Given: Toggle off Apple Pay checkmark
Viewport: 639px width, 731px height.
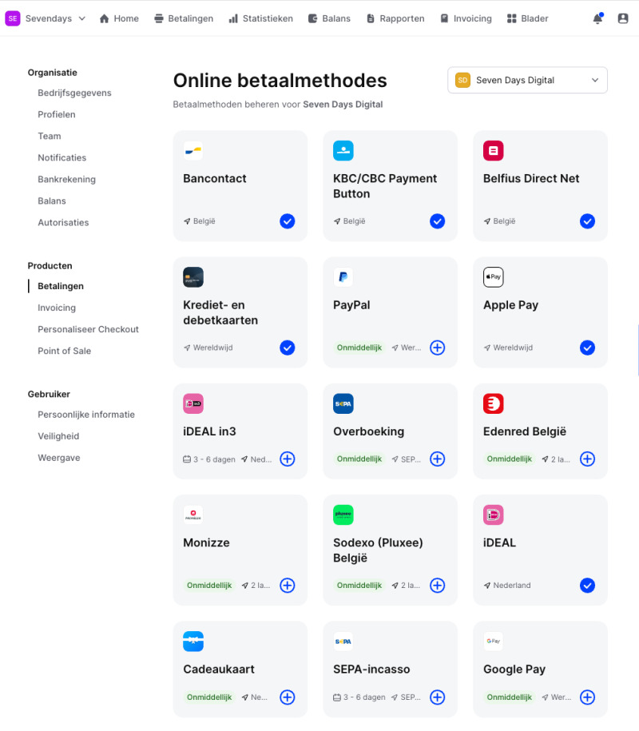Looking at the screenshot, I should tap(588, 348).
